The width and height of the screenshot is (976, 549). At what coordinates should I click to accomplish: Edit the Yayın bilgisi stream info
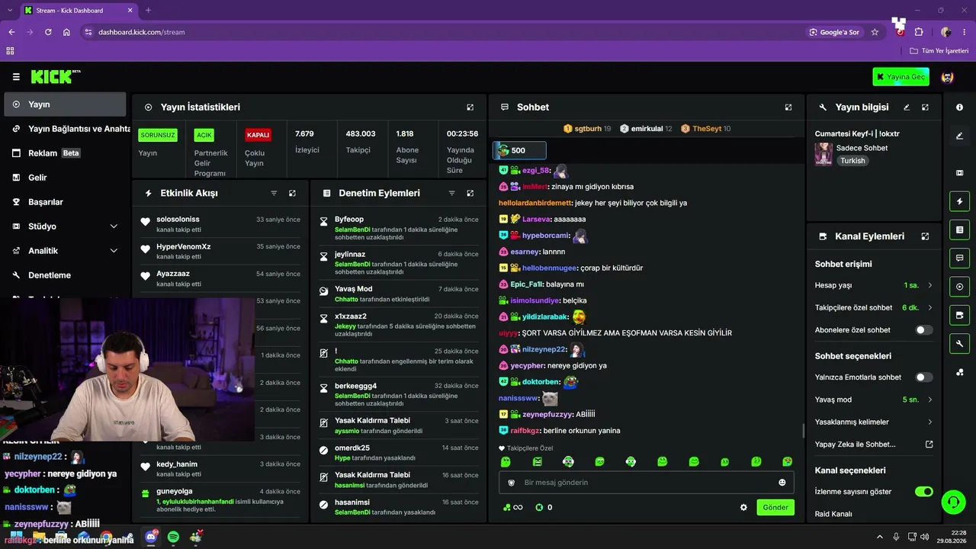[907, 108]
